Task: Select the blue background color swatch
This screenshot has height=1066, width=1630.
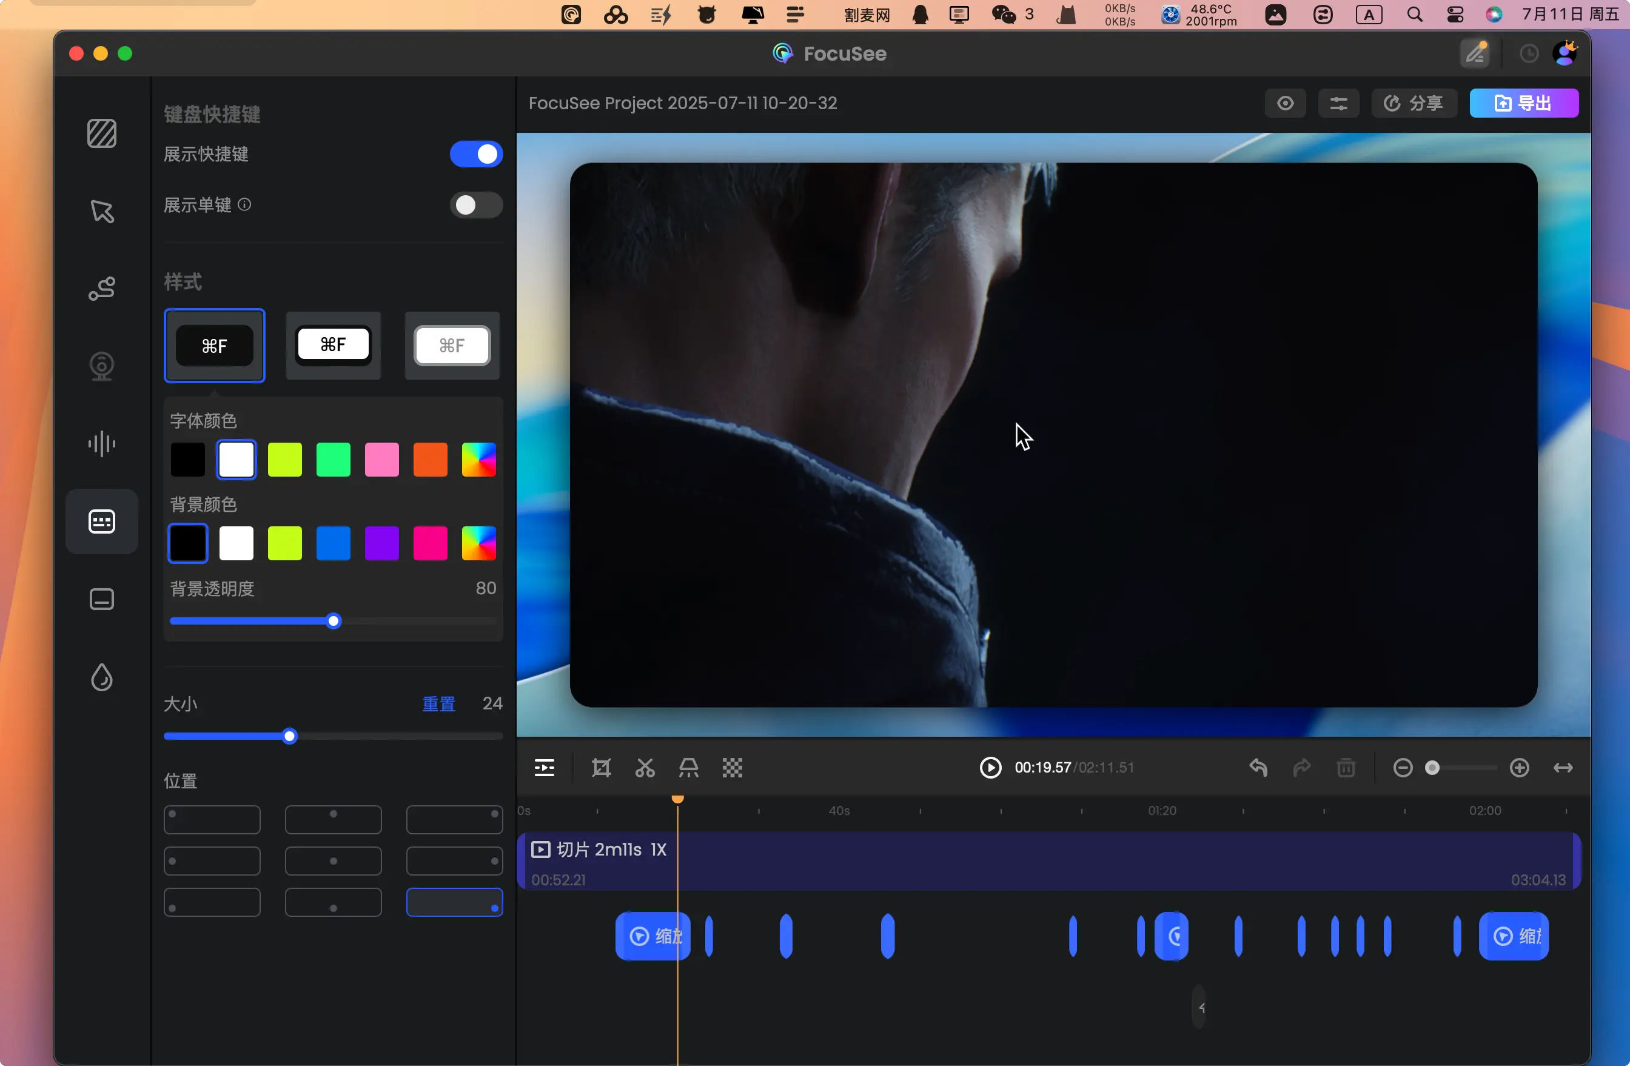Action: [333, 544]
